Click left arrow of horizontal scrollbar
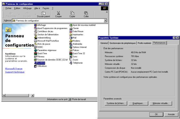This screenshot has height=119, width=180. 4,95
